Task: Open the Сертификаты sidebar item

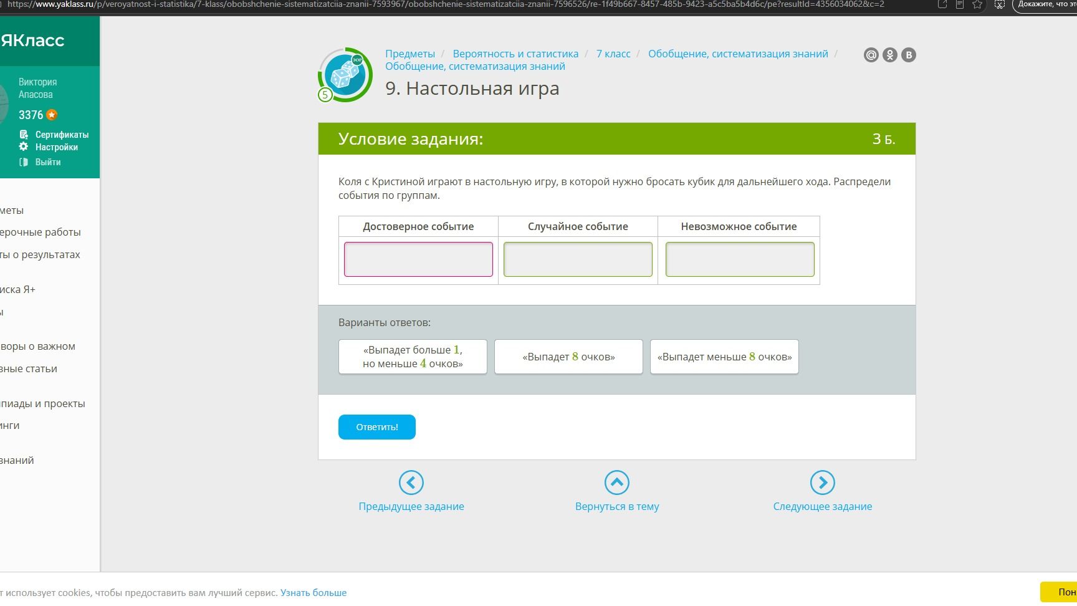Action: 54,135
